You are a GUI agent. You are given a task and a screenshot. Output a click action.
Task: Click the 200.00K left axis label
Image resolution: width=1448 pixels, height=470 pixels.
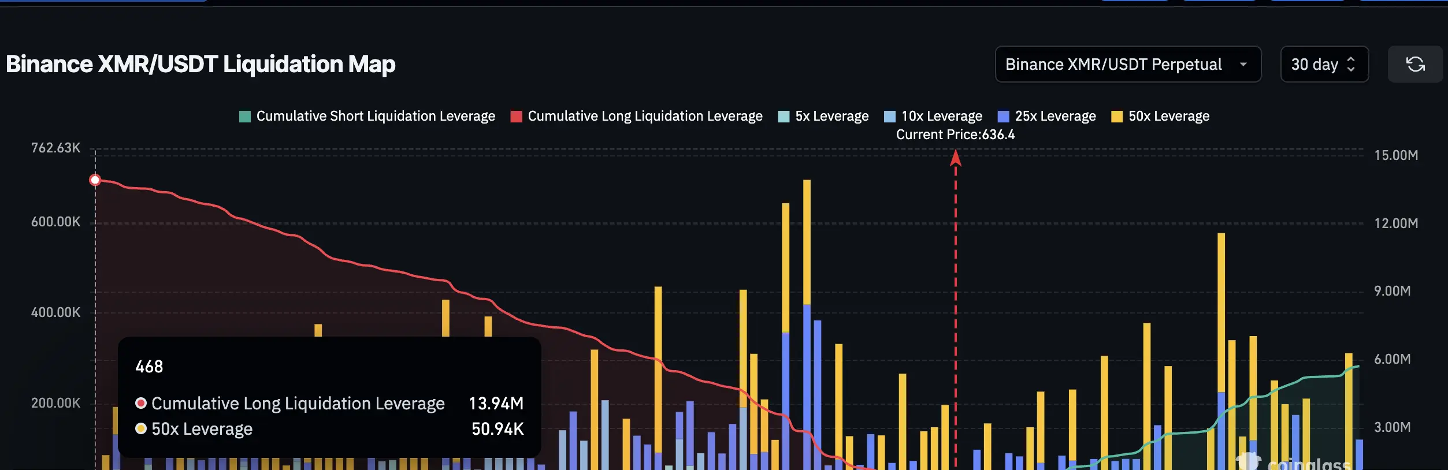tap(55, 403)
